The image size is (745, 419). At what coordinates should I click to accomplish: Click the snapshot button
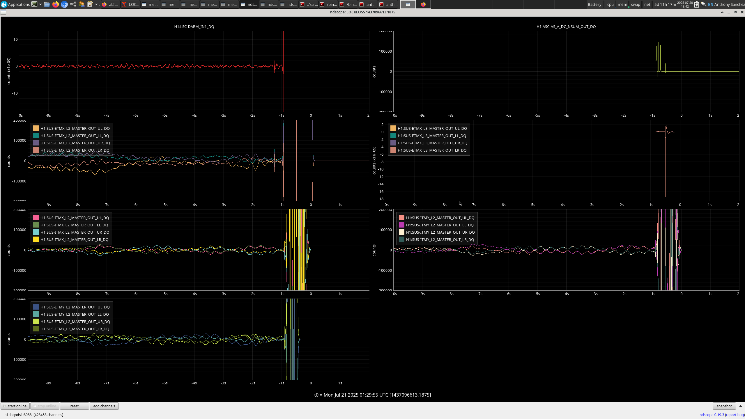(x=724, y=406)
